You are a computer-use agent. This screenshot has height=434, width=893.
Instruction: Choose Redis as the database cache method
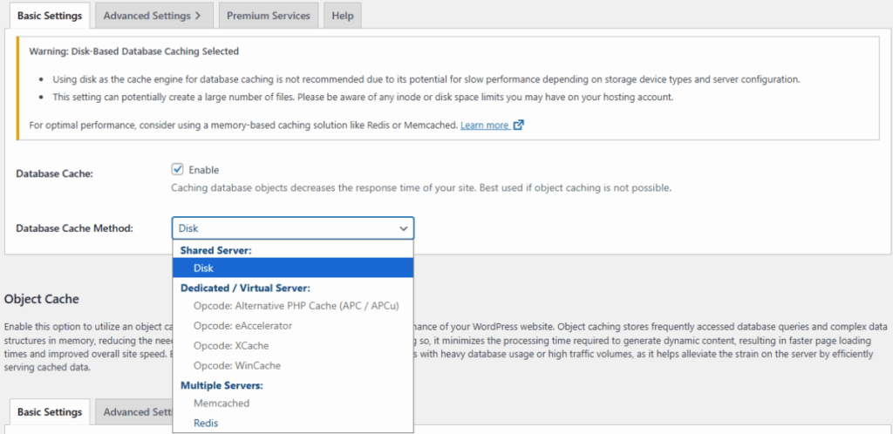[206, 423]
